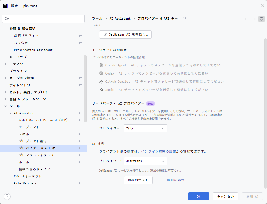
Task: Click project icon next to Model Context Protocol
Action: (81, 120)
